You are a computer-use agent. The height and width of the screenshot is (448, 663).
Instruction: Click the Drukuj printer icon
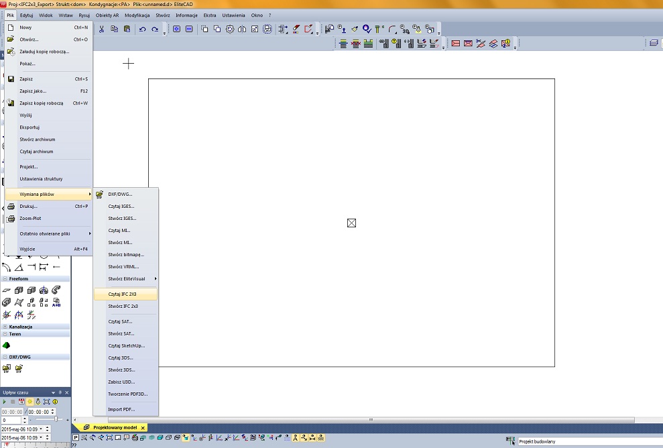[11, 207]
